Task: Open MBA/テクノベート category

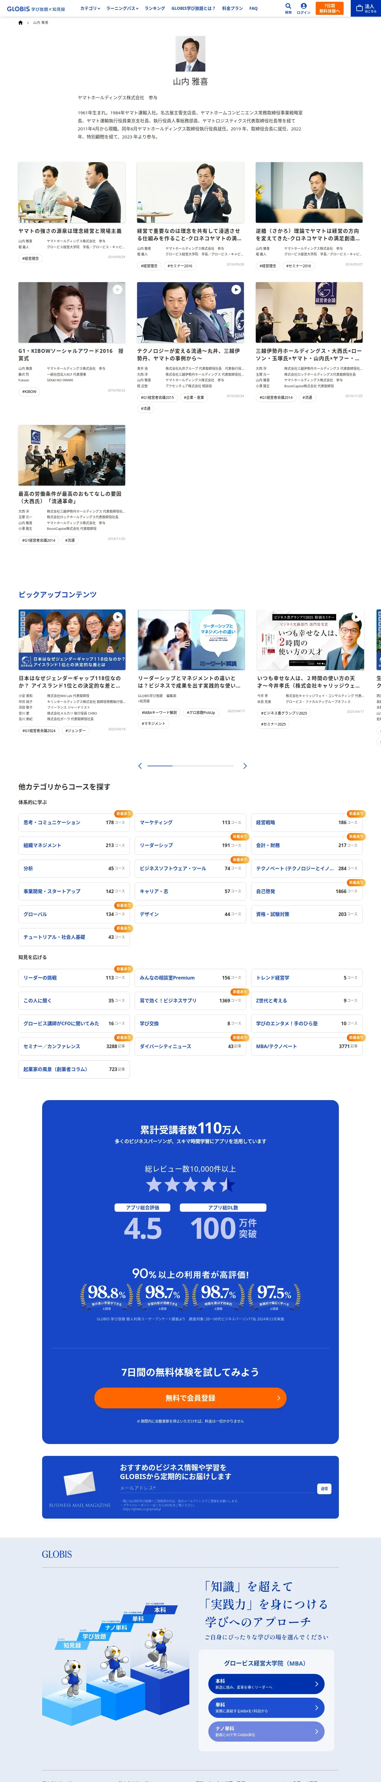Action: 306,1047
